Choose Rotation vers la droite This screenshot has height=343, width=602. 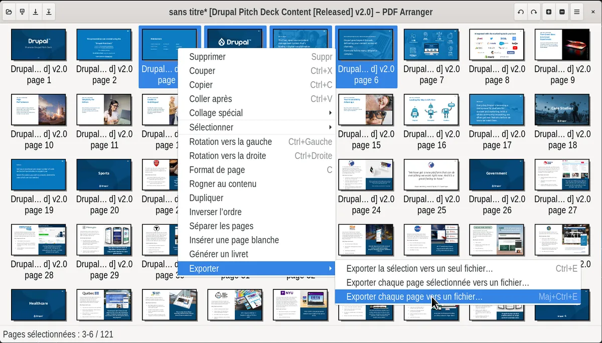click(x=257, y=155)
